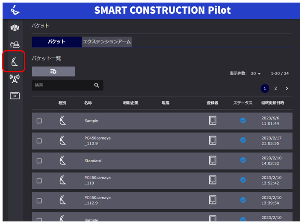Viewport: 302px width, 224px height.
Task: Click the date 2023/2/10 14:03:32
Action: pyautogui.click(x=271, y=161)
